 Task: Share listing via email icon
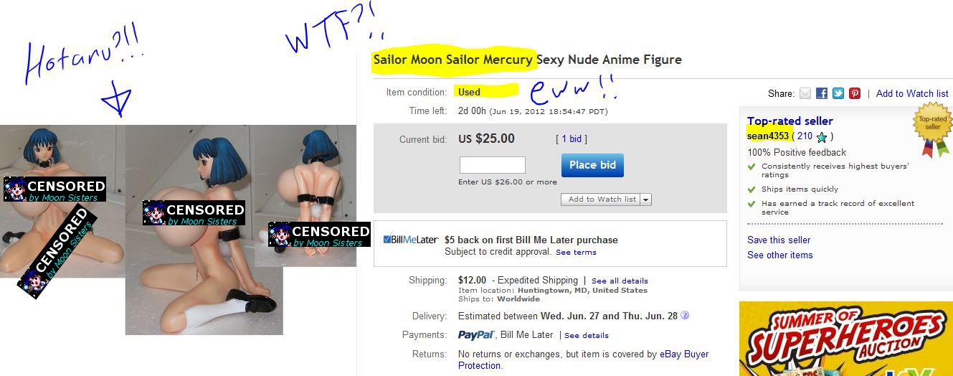tap(805, 93)
